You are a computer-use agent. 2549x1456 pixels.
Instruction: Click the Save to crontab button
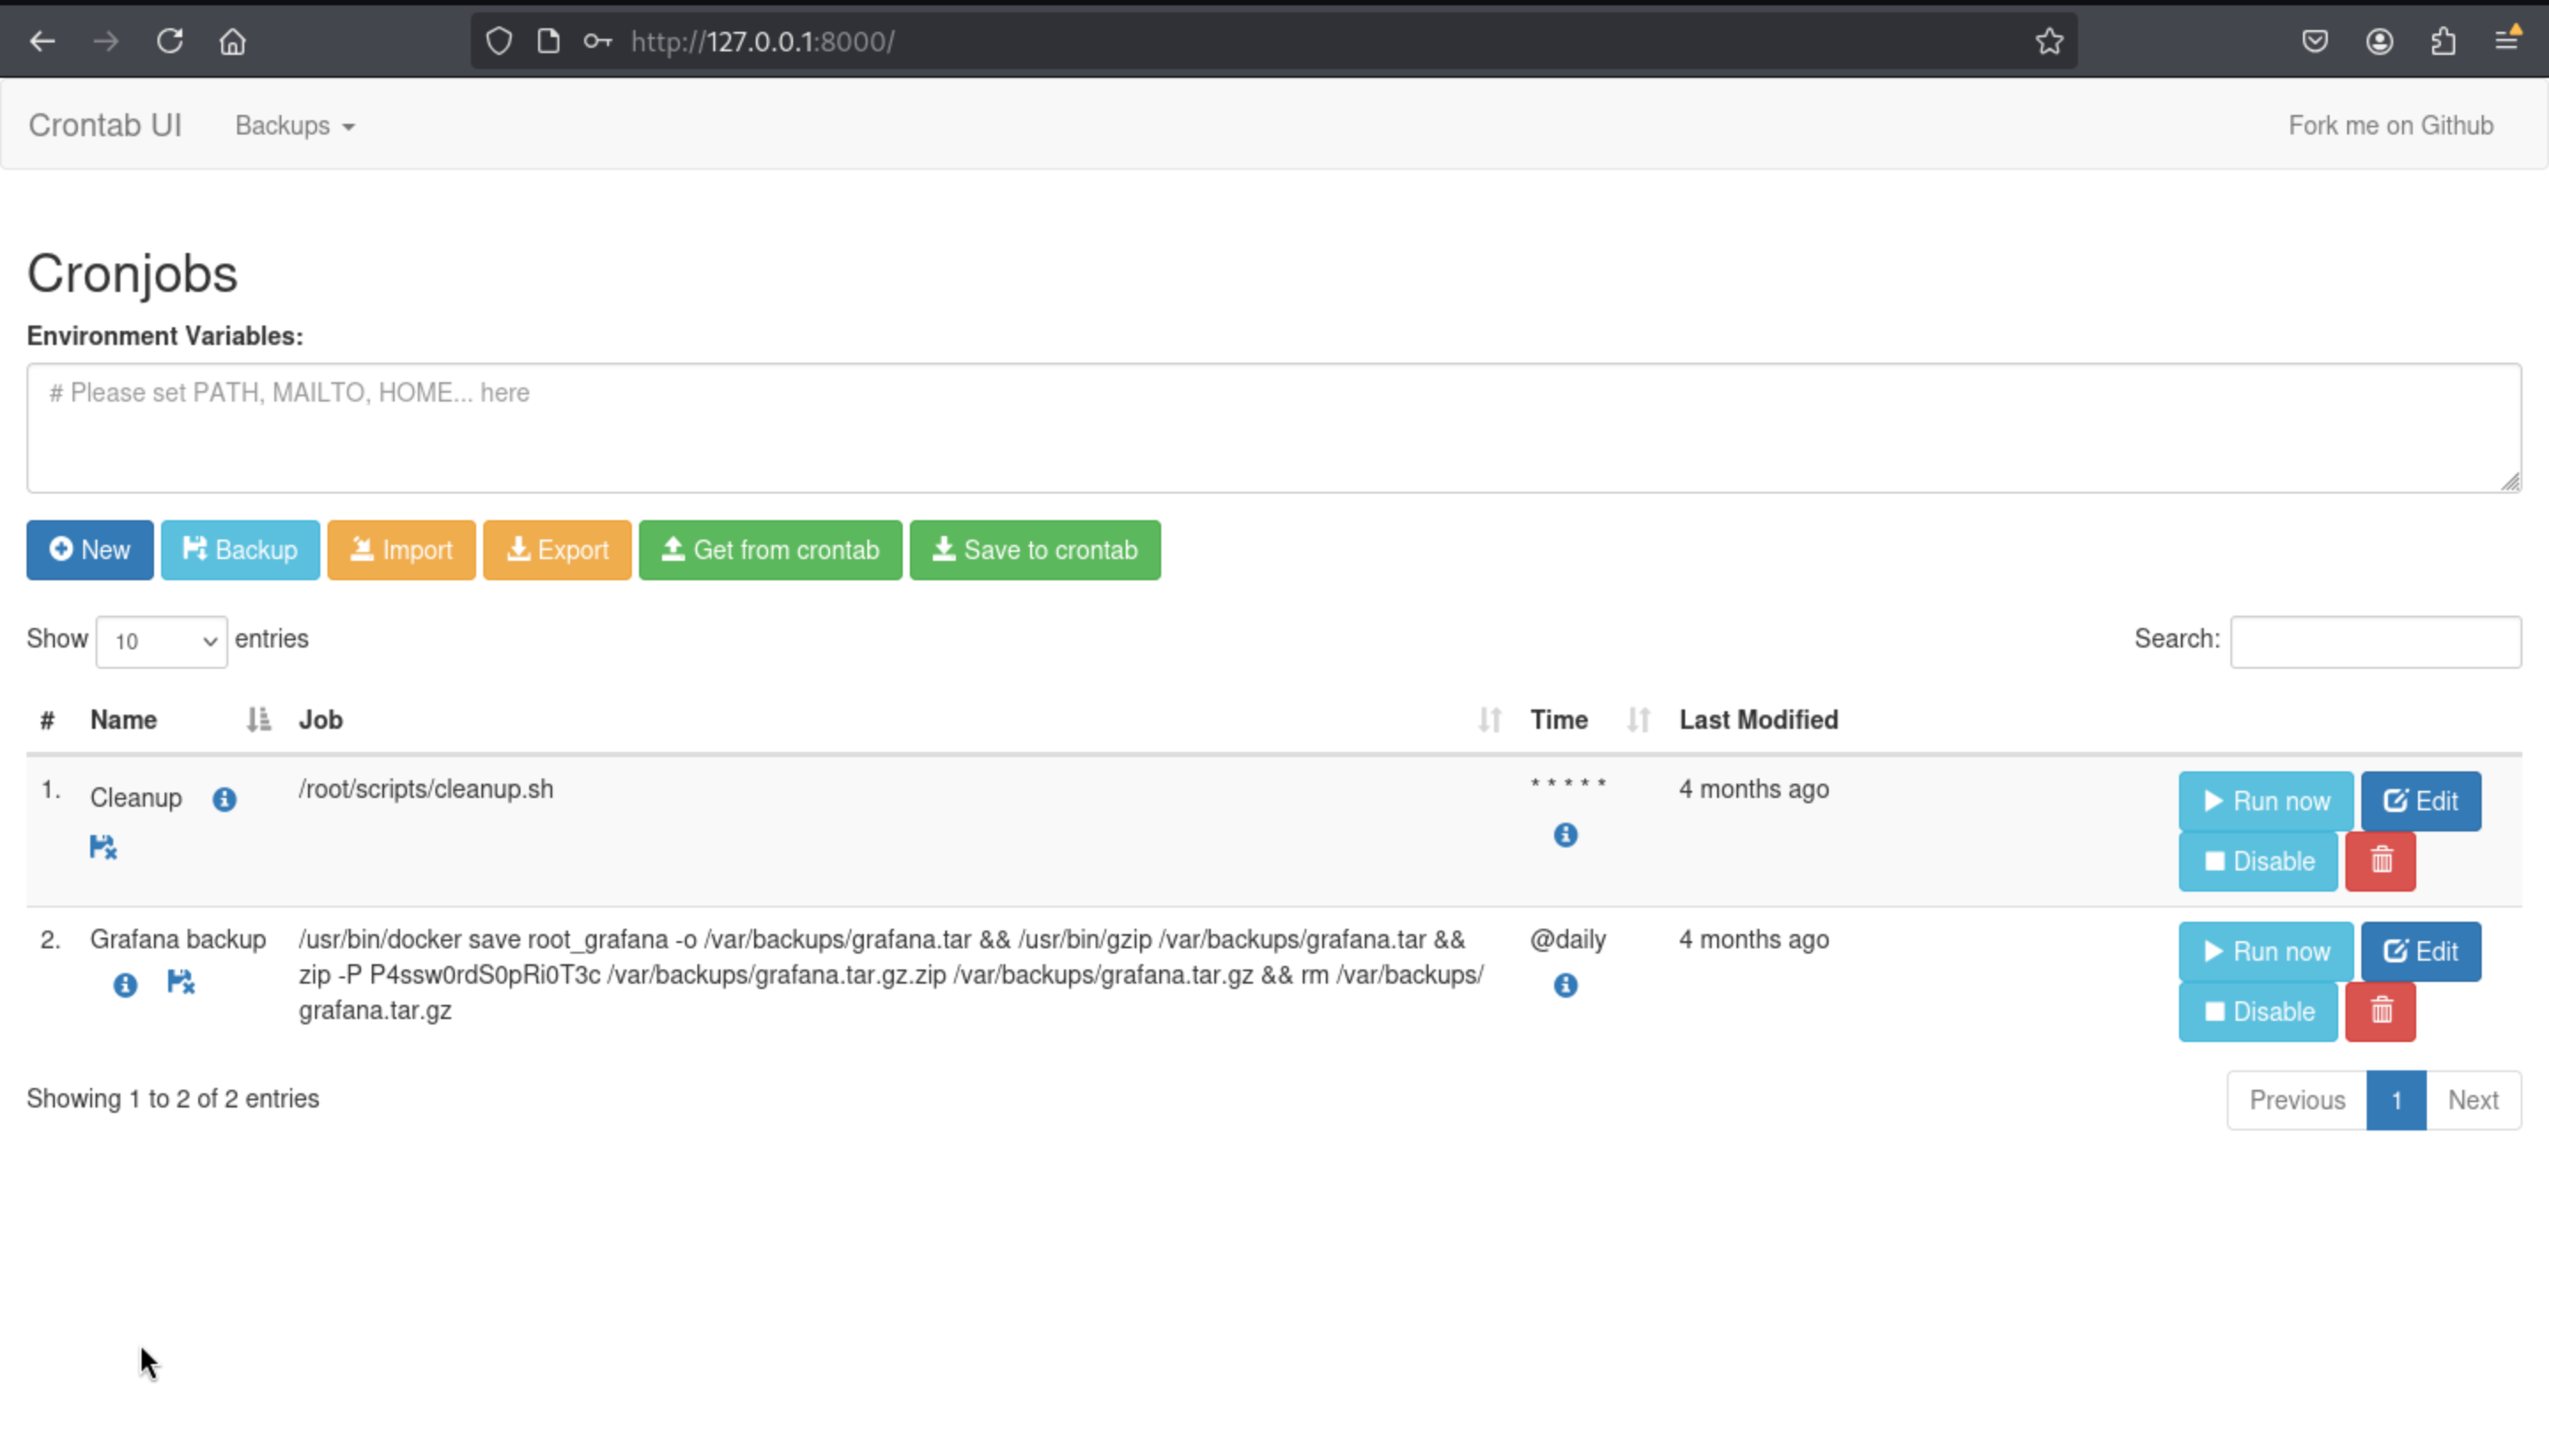coord(1035,550)
